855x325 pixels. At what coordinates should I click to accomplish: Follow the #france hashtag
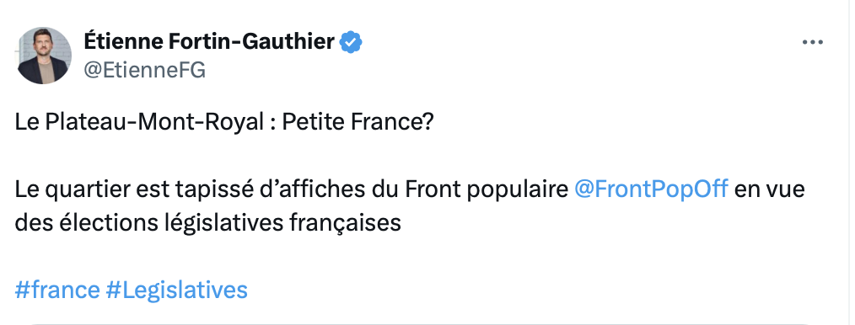tap(57, 290)
